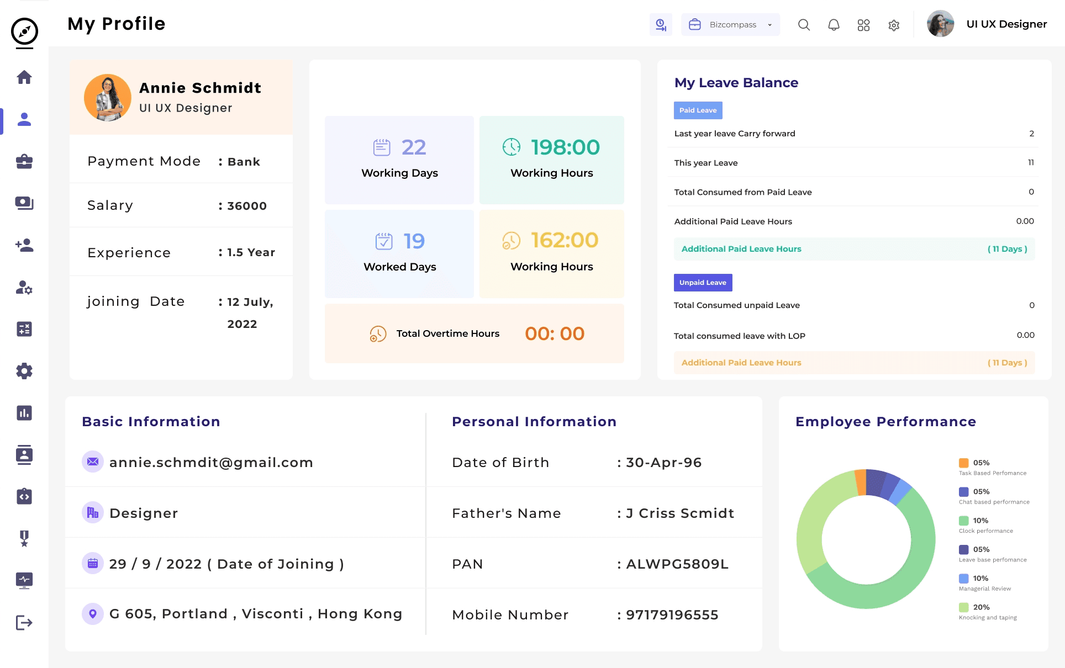
Task: Select the Paid Leave tab
Action: 698,110
